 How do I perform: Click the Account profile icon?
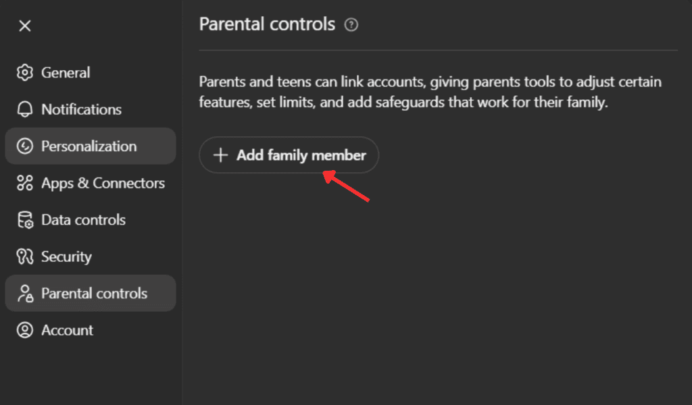tap(25, 330)
